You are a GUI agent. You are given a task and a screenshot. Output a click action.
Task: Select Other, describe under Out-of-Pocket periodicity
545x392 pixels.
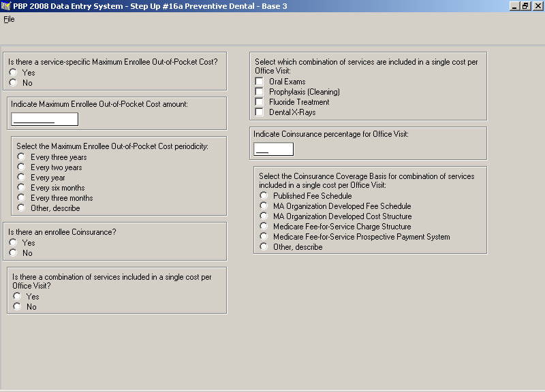(x=21, y=208)
